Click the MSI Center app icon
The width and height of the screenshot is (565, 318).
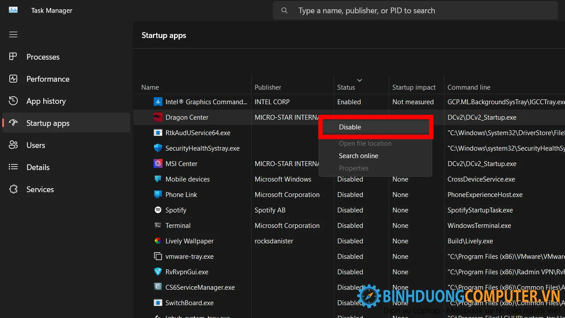click(158, 163)
